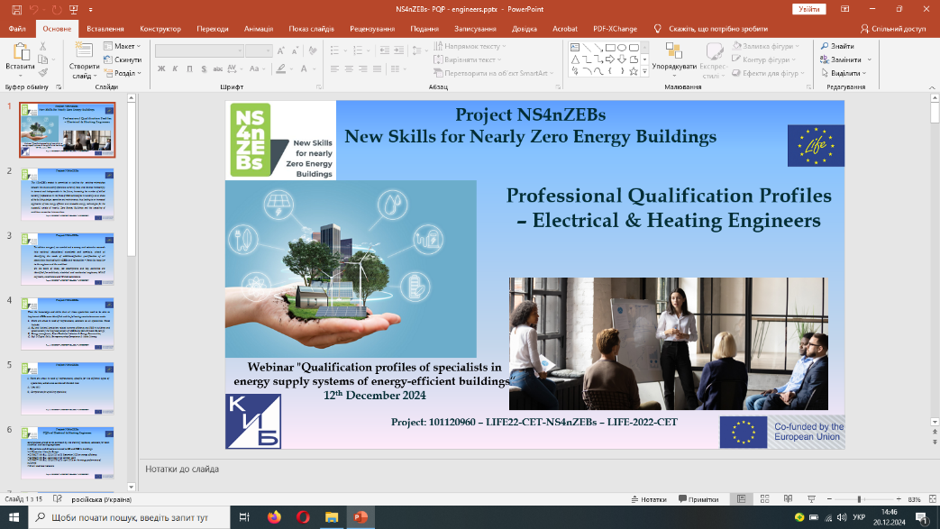Open Comments (Примітки) in status bar
The width and height of the screenshot is (940, 529).
(698, 499)
